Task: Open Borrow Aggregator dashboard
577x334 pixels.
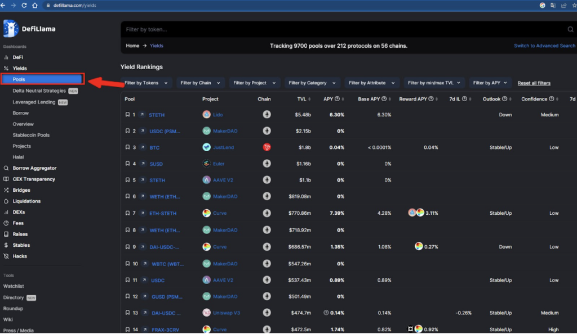Action: click(x=34, y=168)
